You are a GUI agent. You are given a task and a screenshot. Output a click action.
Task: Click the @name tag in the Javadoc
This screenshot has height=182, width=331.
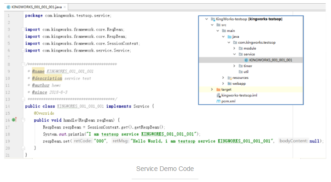tap(38, 71)
